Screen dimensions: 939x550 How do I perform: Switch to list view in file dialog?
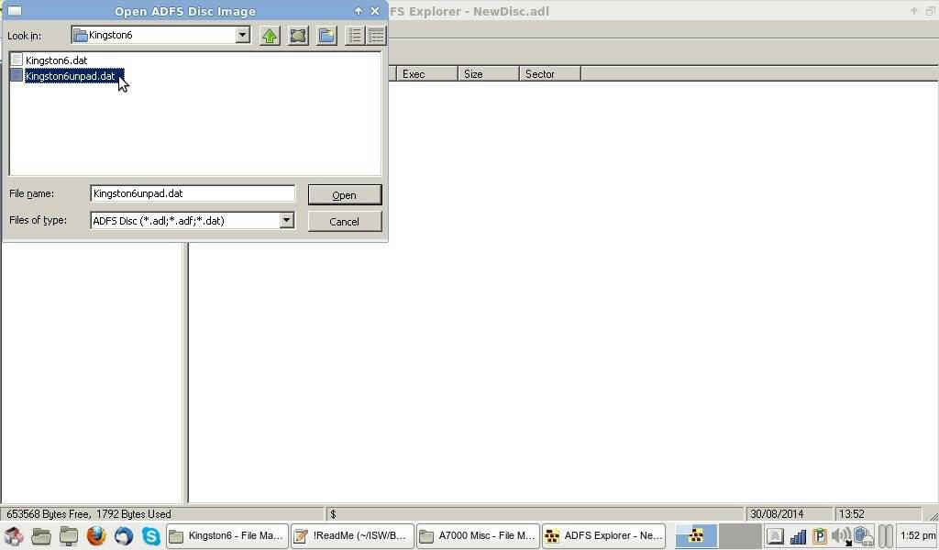pyautogui.click(x=355, y=36)
